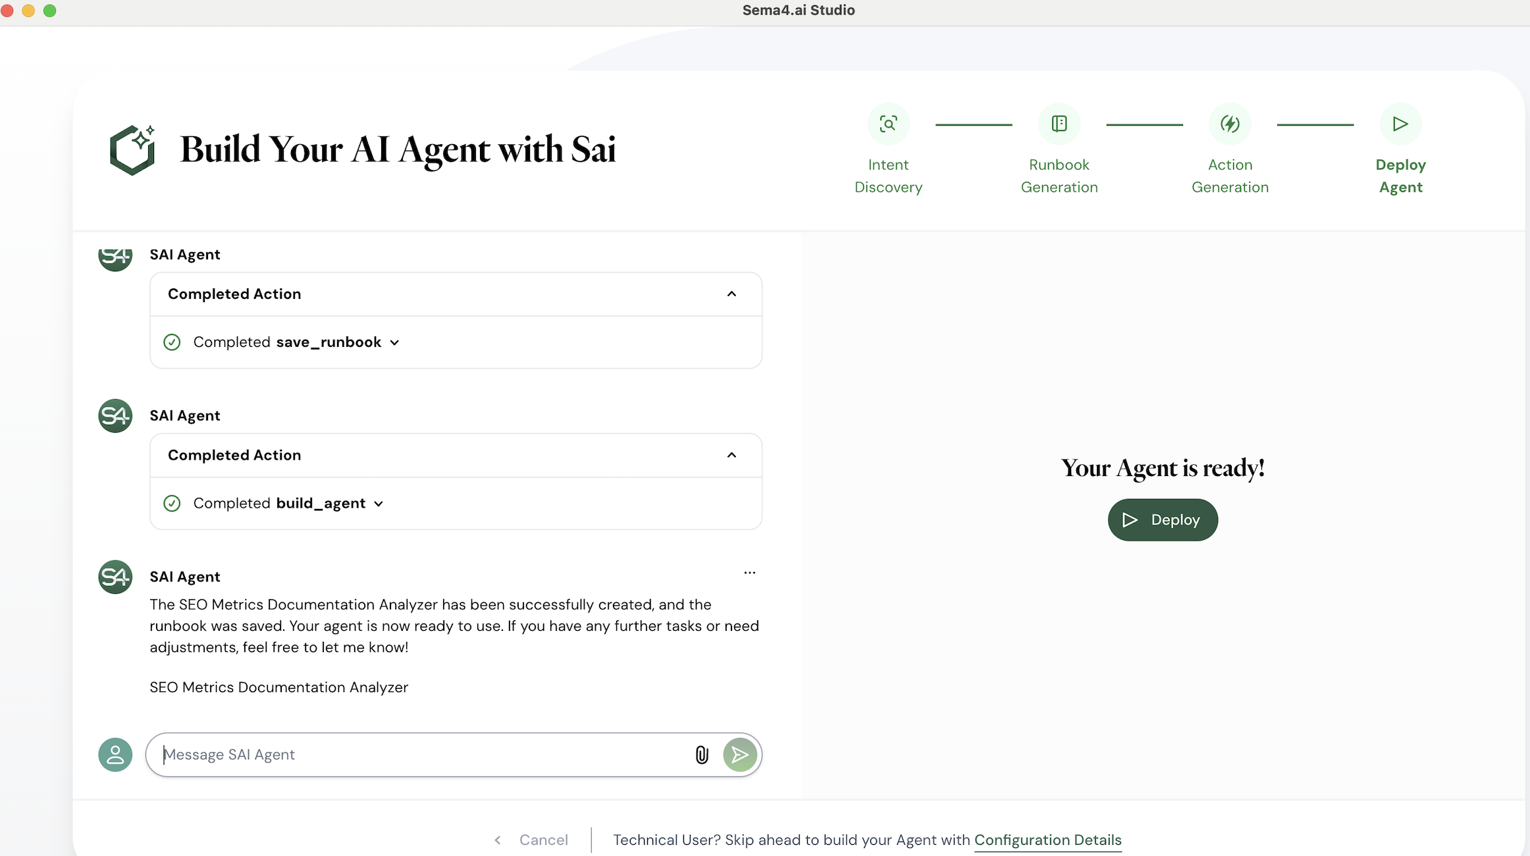Screen dimensions: 1530x856
Task: Click the paperclip attachment icon
Action: point(702,755)
